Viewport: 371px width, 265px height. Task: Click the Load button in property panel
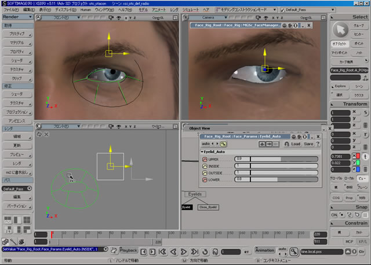[296, 143]
